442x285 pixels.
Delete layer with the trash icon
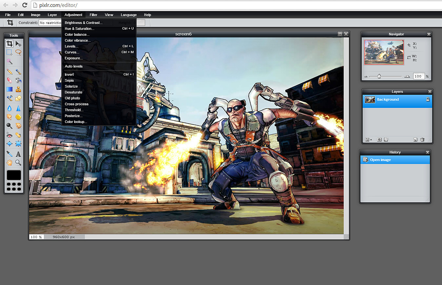pos(422,139)
